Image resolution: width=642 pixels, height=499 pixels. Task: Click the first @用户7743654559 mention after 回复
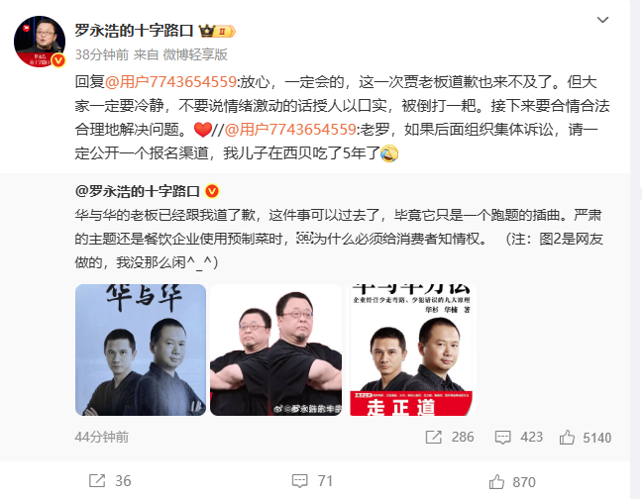[170, 82]
